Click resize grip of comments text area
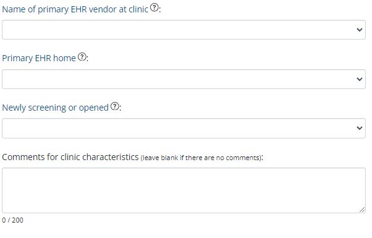372x238 pixels. 362,210
